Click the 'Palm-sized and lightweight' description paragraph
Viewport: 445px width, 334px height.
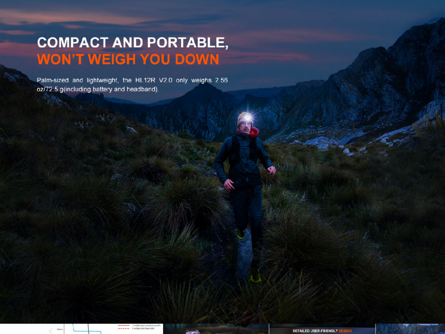[132, 85]
